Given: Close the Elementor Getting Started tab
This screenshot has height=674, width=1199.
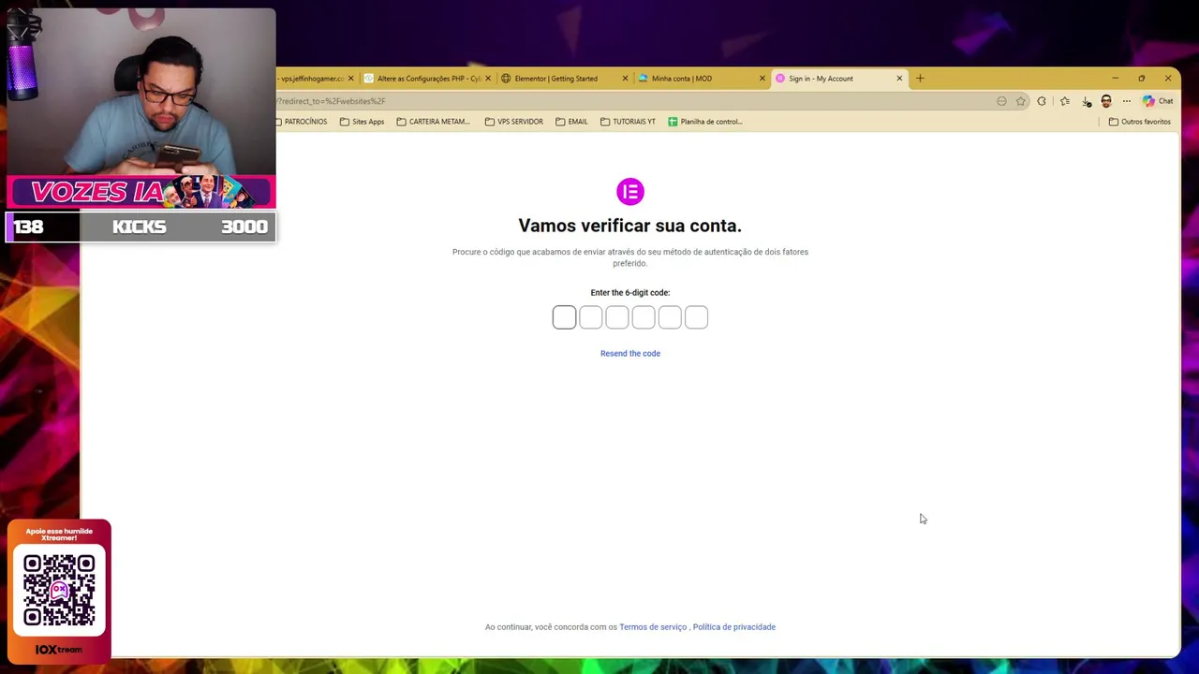Looking at the screenshot, I should [625, 79].
